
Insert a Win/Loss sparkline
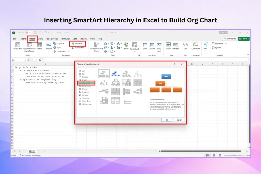click(x=159, y=47)
